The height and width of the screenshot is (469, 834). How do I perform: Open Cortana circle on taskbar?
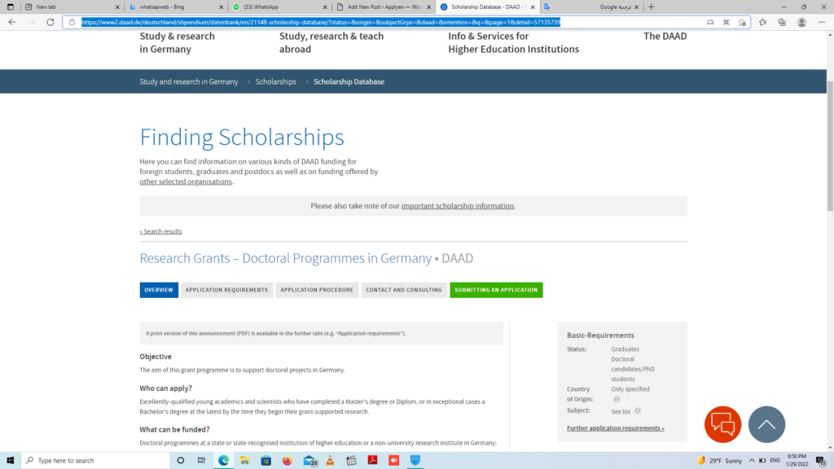180,461
